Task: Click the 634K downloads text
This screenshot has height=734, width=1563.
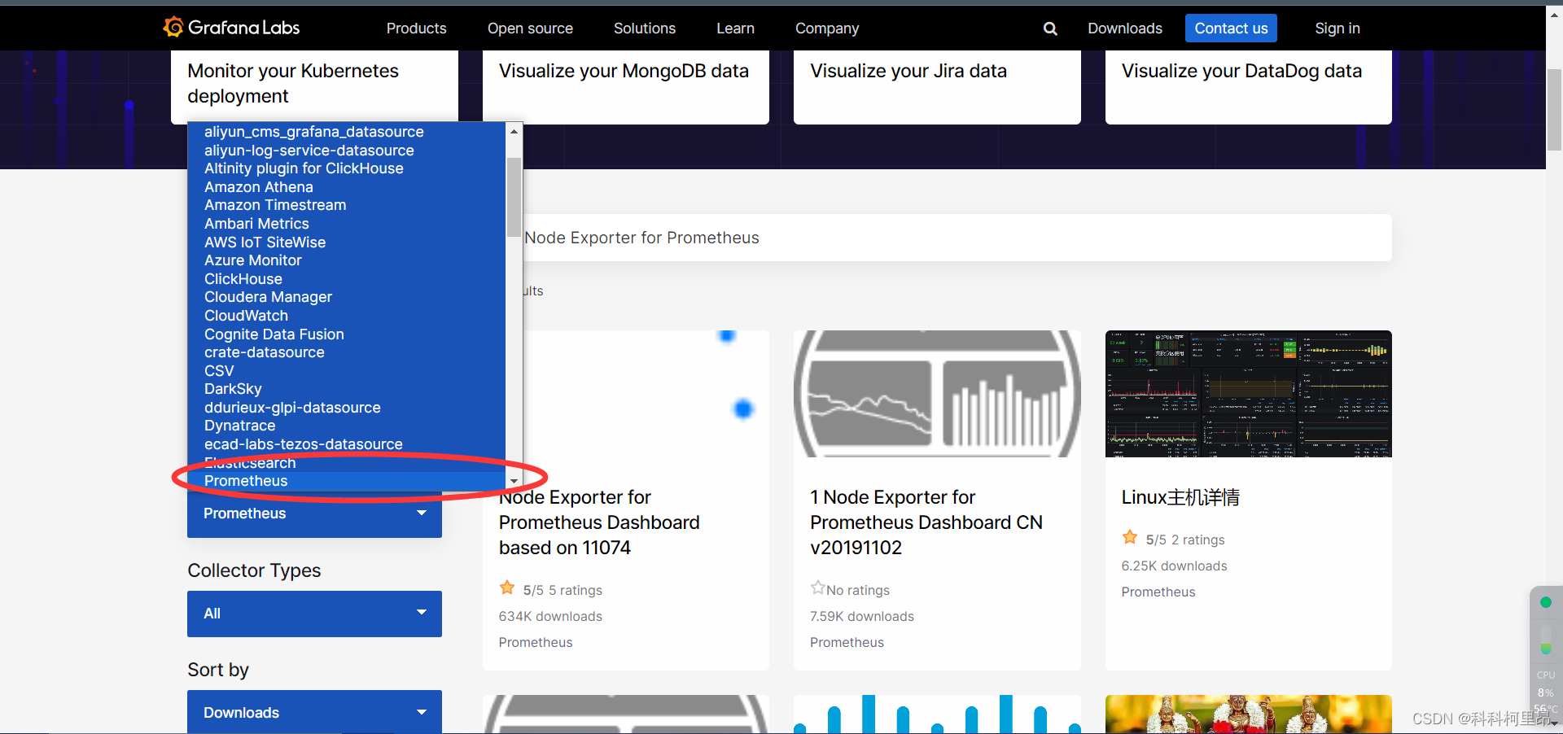Action: pyautogui.click(x=550, y=616)
